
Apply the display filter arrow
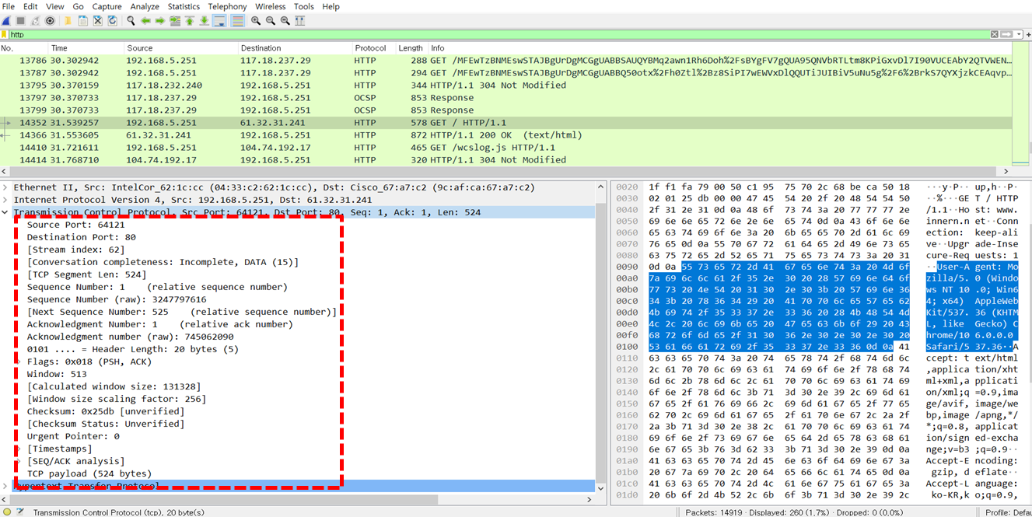point(1006,34)
